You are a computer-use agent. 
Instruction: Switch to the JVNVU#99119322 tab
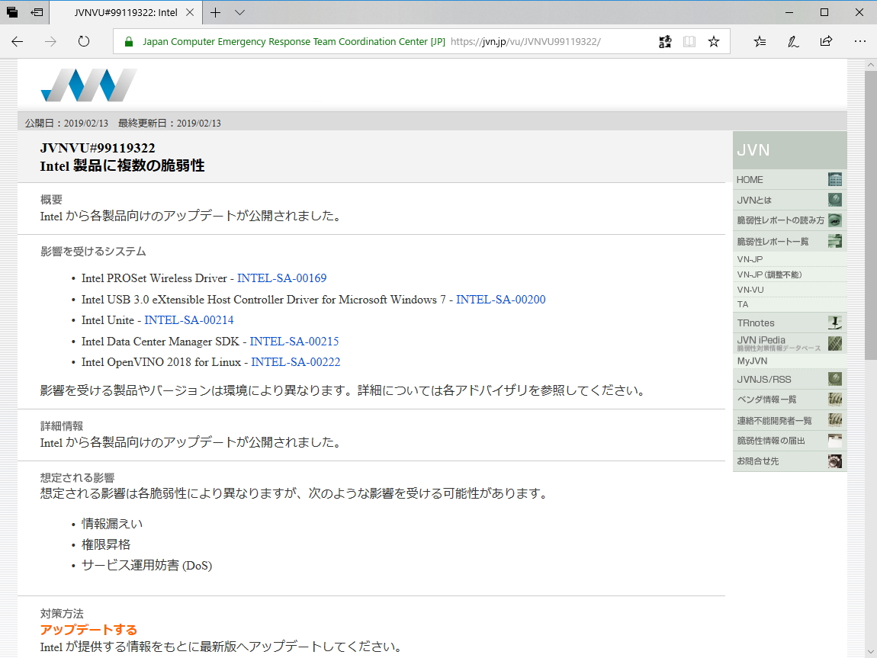(122, 12)
